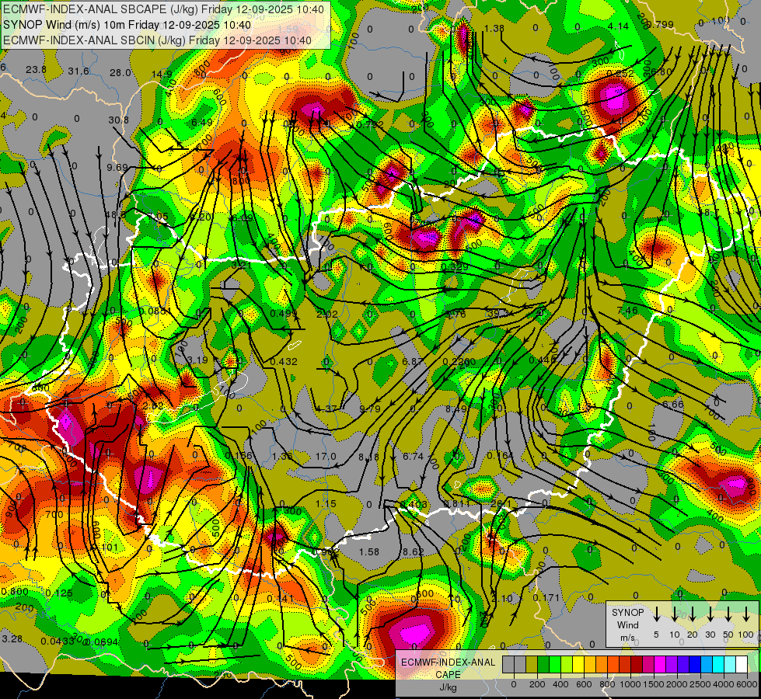This screenshot has width=761, height=699.
Task: Click the 9.79 value on the map
Action: pyautogui.click(x=370, y=409)
